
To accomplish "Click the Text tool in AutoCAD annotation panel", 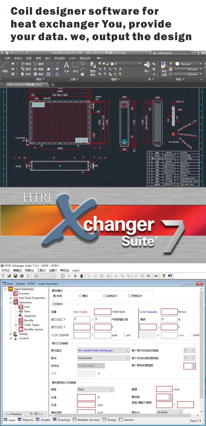I will [x=66, y=67].
